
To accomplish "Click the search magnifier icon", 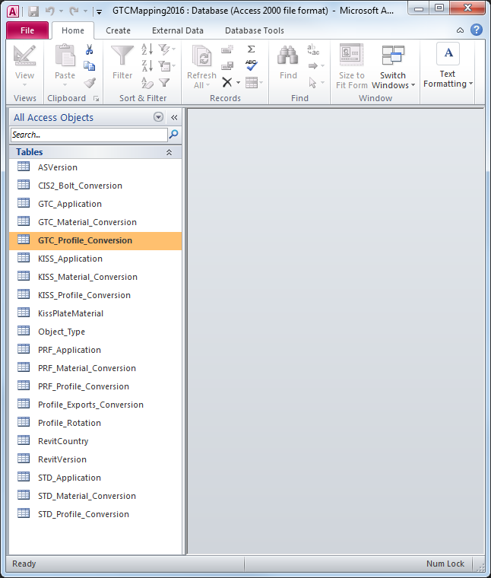I will pos(173,135).
